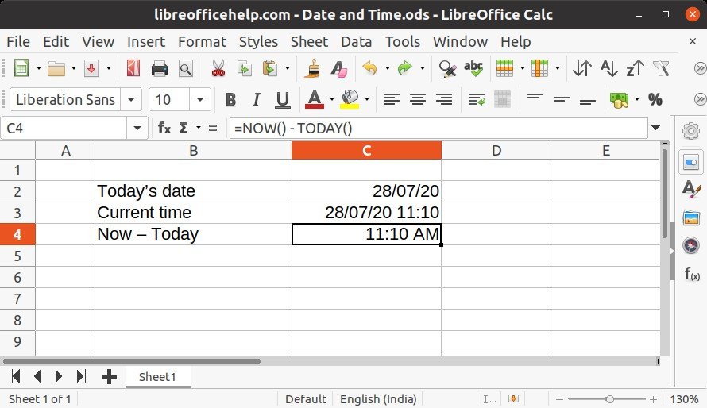
Task: Sort ascending A to Z
Action: point(608,68)
